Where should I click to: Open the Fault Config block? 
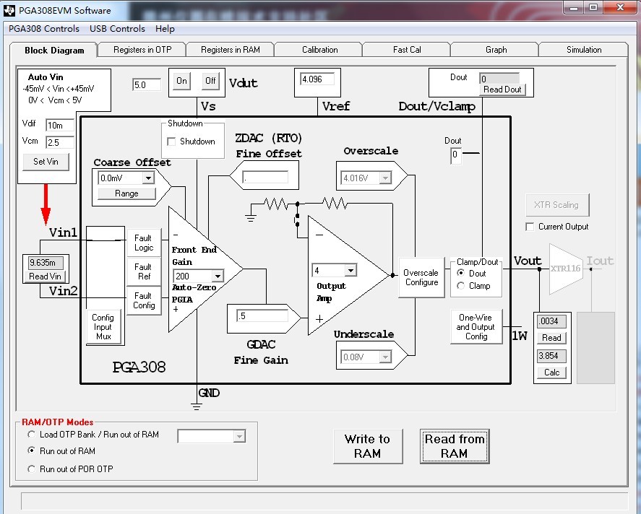tap(144, 300)
